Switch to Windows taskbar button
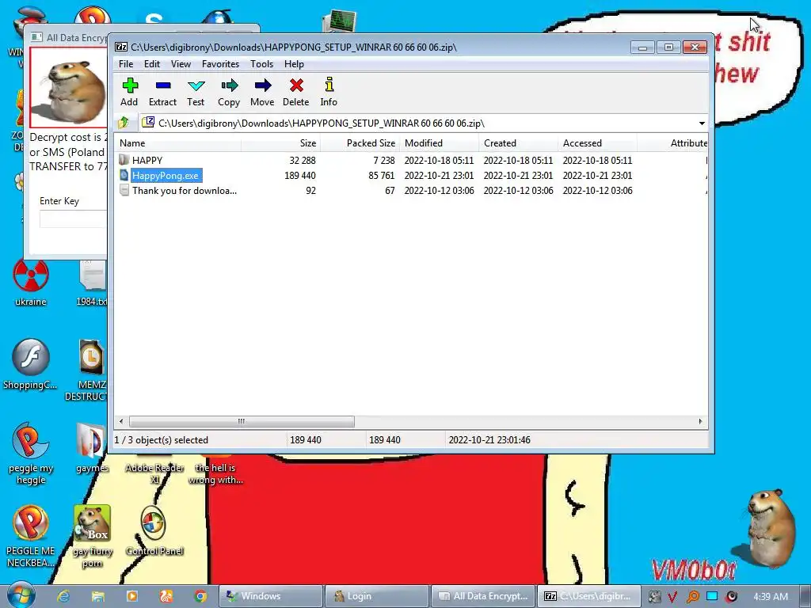Image resolution: width=811 pixels, height=608 pixels. pos(271,596)
